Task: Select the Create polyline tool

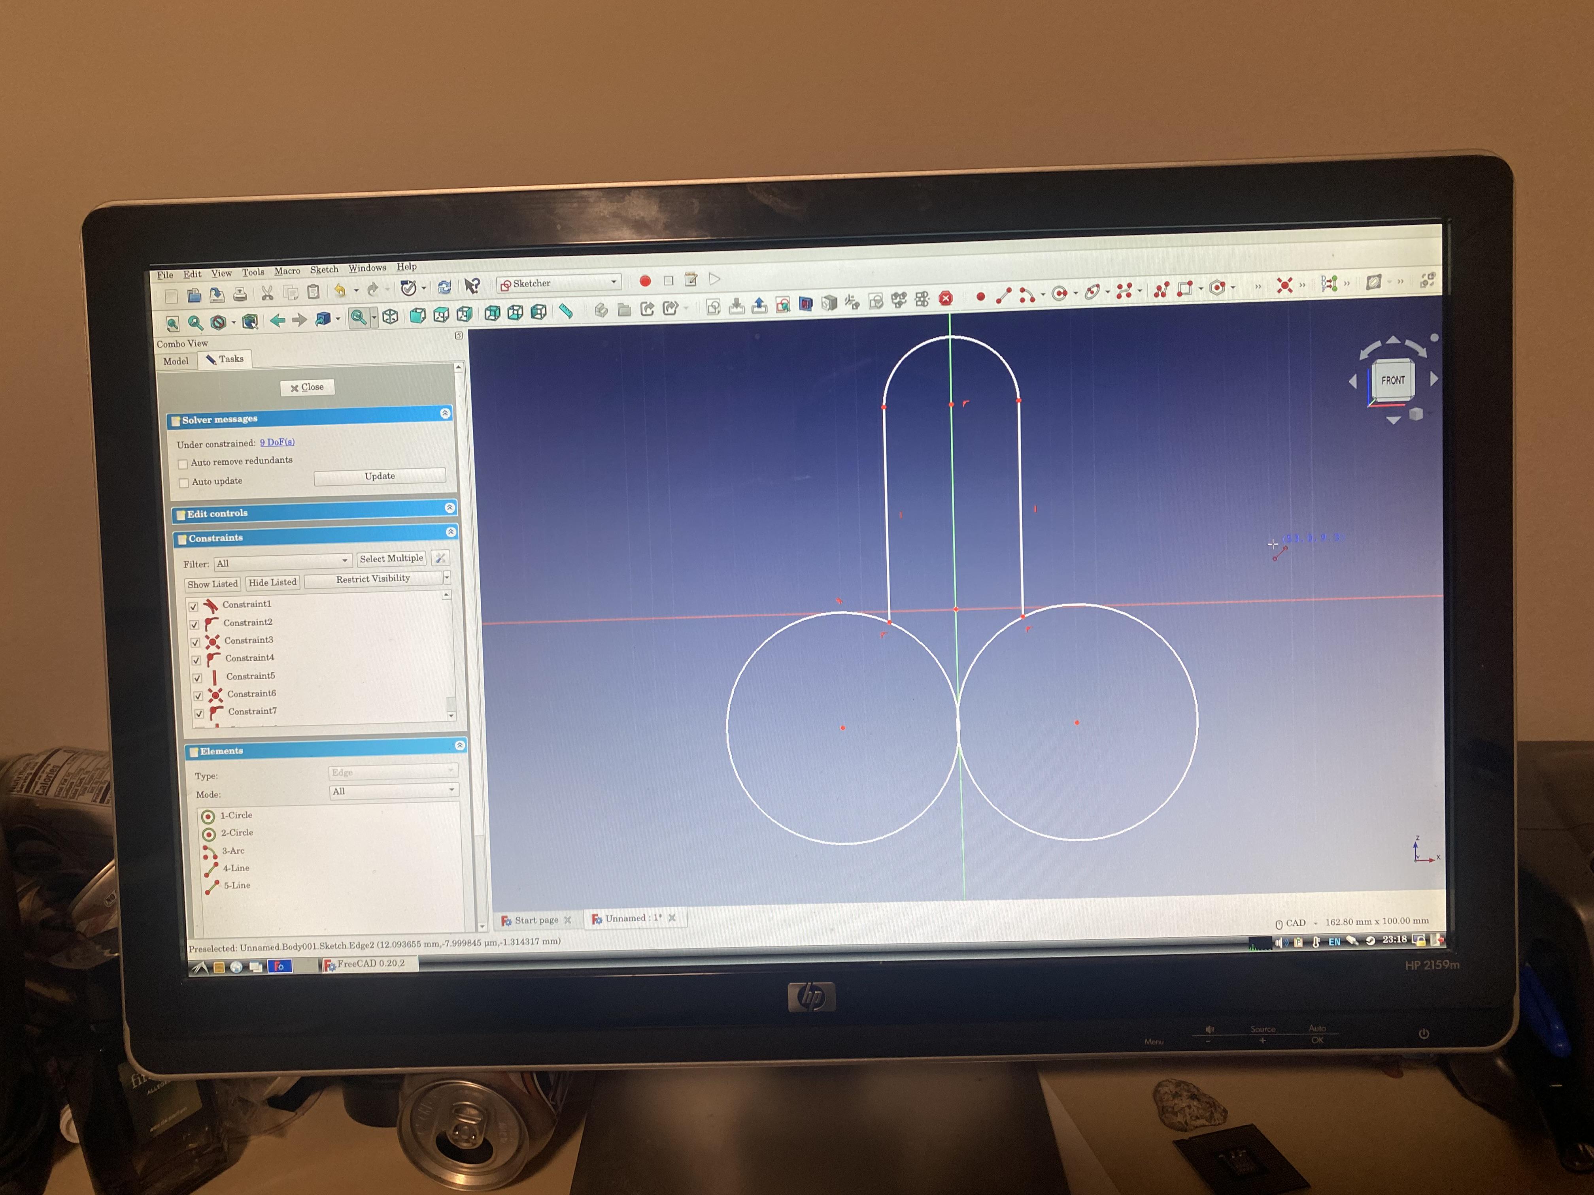Action: [x=1162, y=290]
